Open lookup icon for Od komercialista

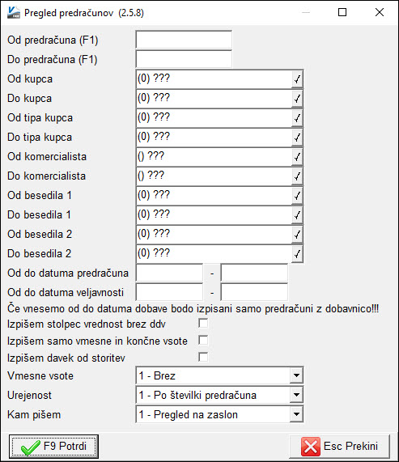tap(297, 157)
